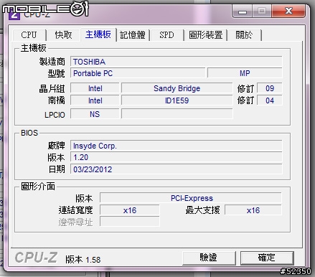Image resolution: width=315 pixels, height=277 pixels.
Task: Click the version 1.58 label
Action: coord(83,260)
